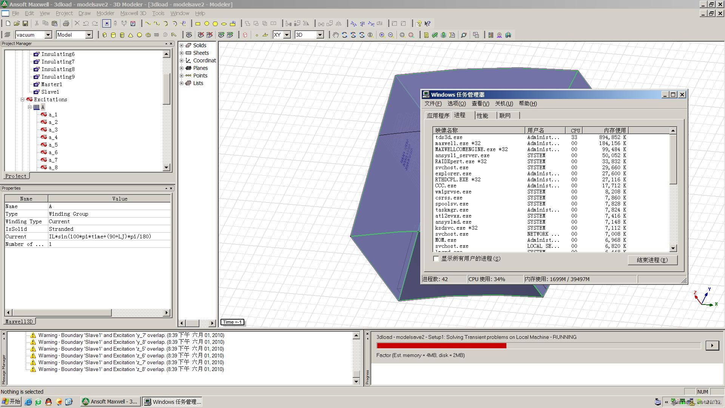Expand the Solids tree node
The height and width of the screenshot is (408, 725).
click(x=182, y=45)
